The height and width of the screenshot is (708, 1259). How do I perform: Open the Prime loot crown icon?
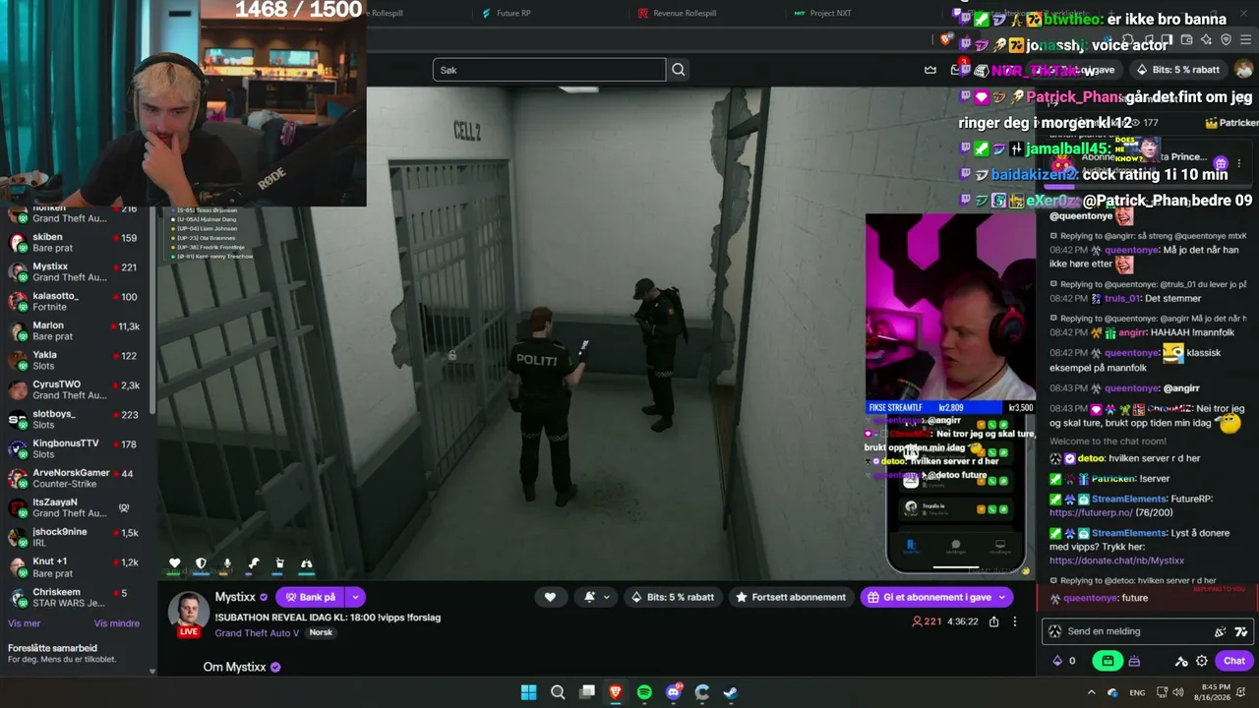tap(930, 70)
